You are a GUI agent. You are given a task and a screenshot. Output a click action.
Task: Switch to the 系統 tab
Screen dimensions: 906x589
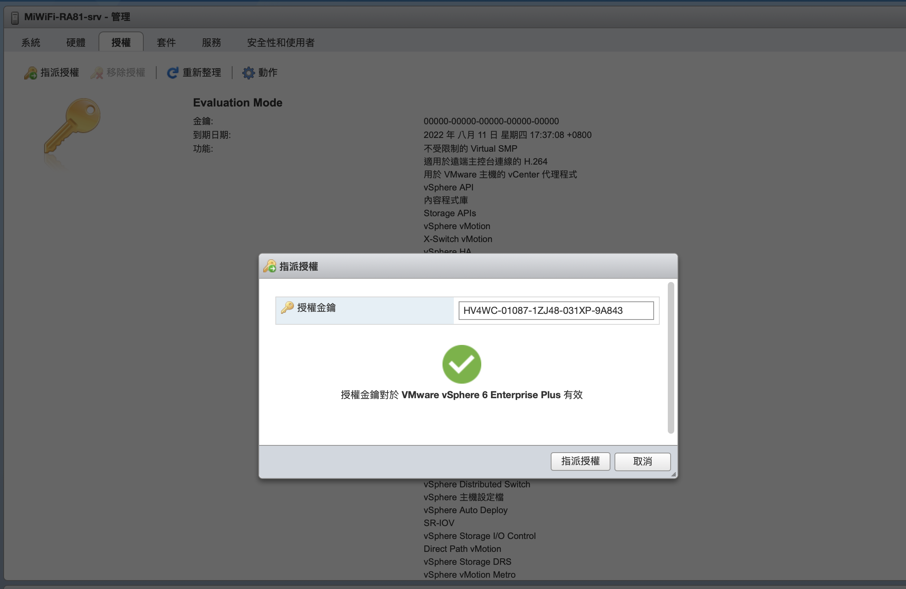coord(31,42)
